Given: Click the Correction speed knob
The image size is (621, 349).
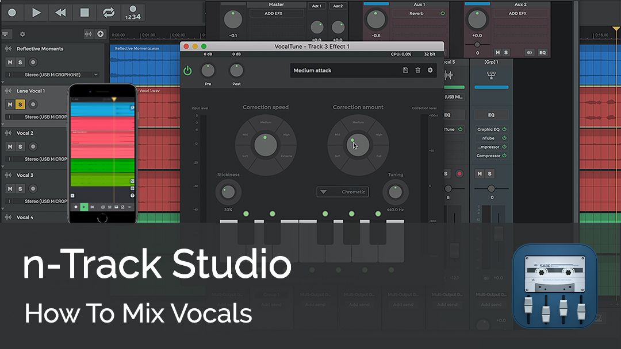Looking at the screenshot, I should [x=265, y=145].
